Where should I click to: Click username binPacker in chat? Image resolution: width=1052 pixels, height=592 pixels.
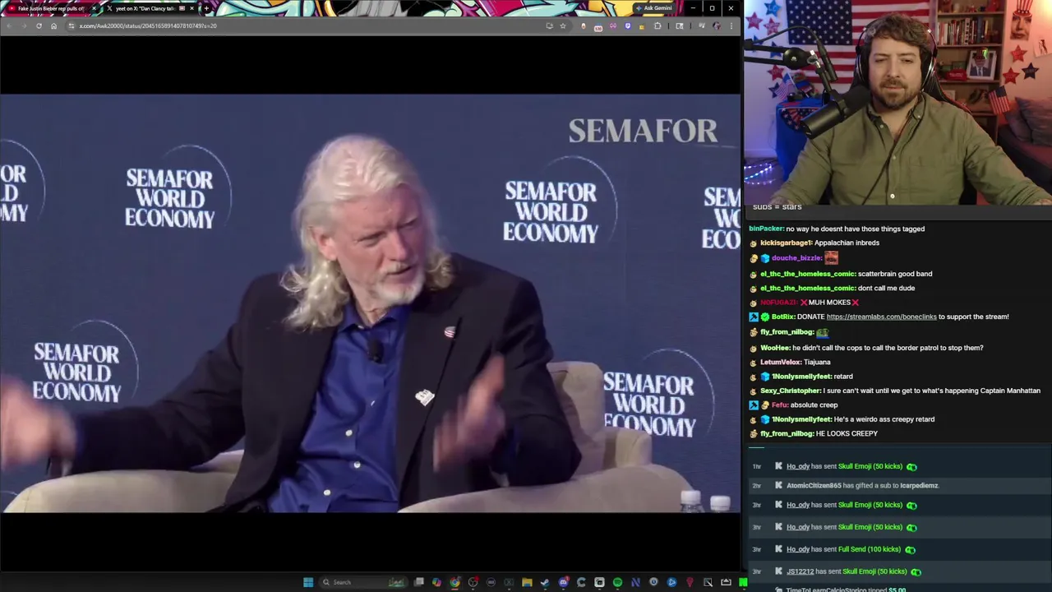[766, 229]
